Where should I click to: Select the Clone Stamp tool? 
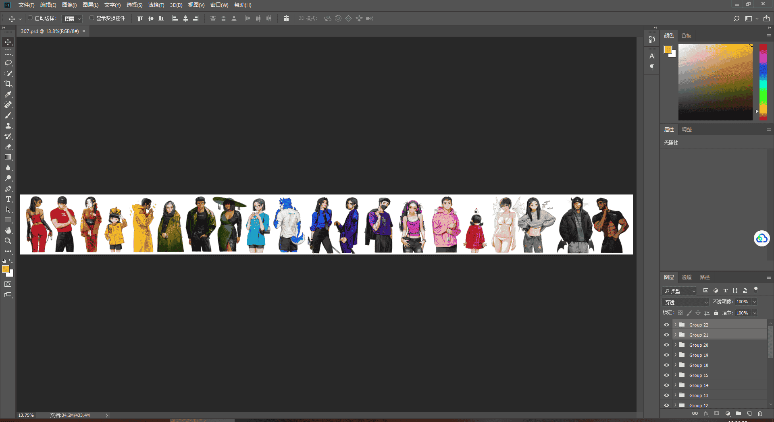[x=8, y=126]
